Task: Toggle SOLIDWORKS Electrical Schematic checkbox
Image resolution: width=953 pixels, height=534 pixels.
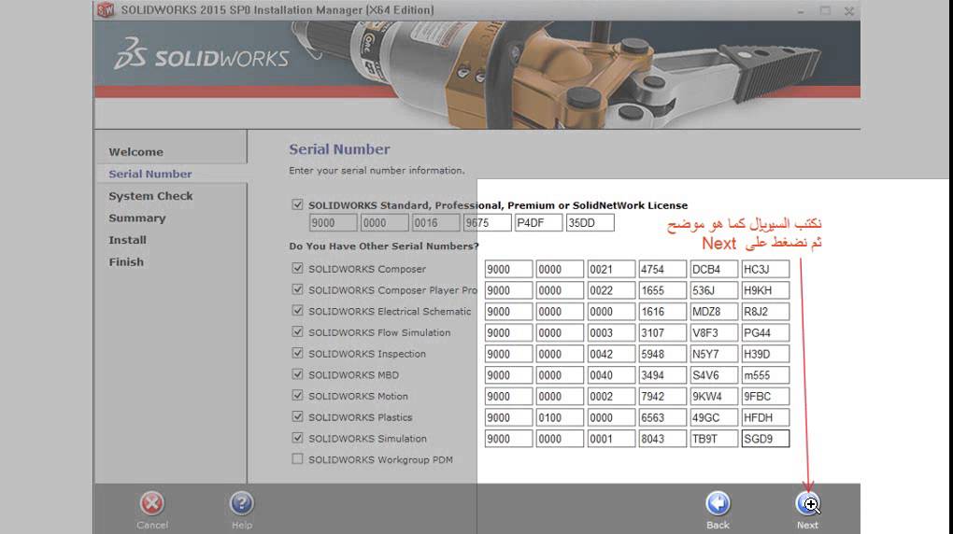Action: point(297,311)
